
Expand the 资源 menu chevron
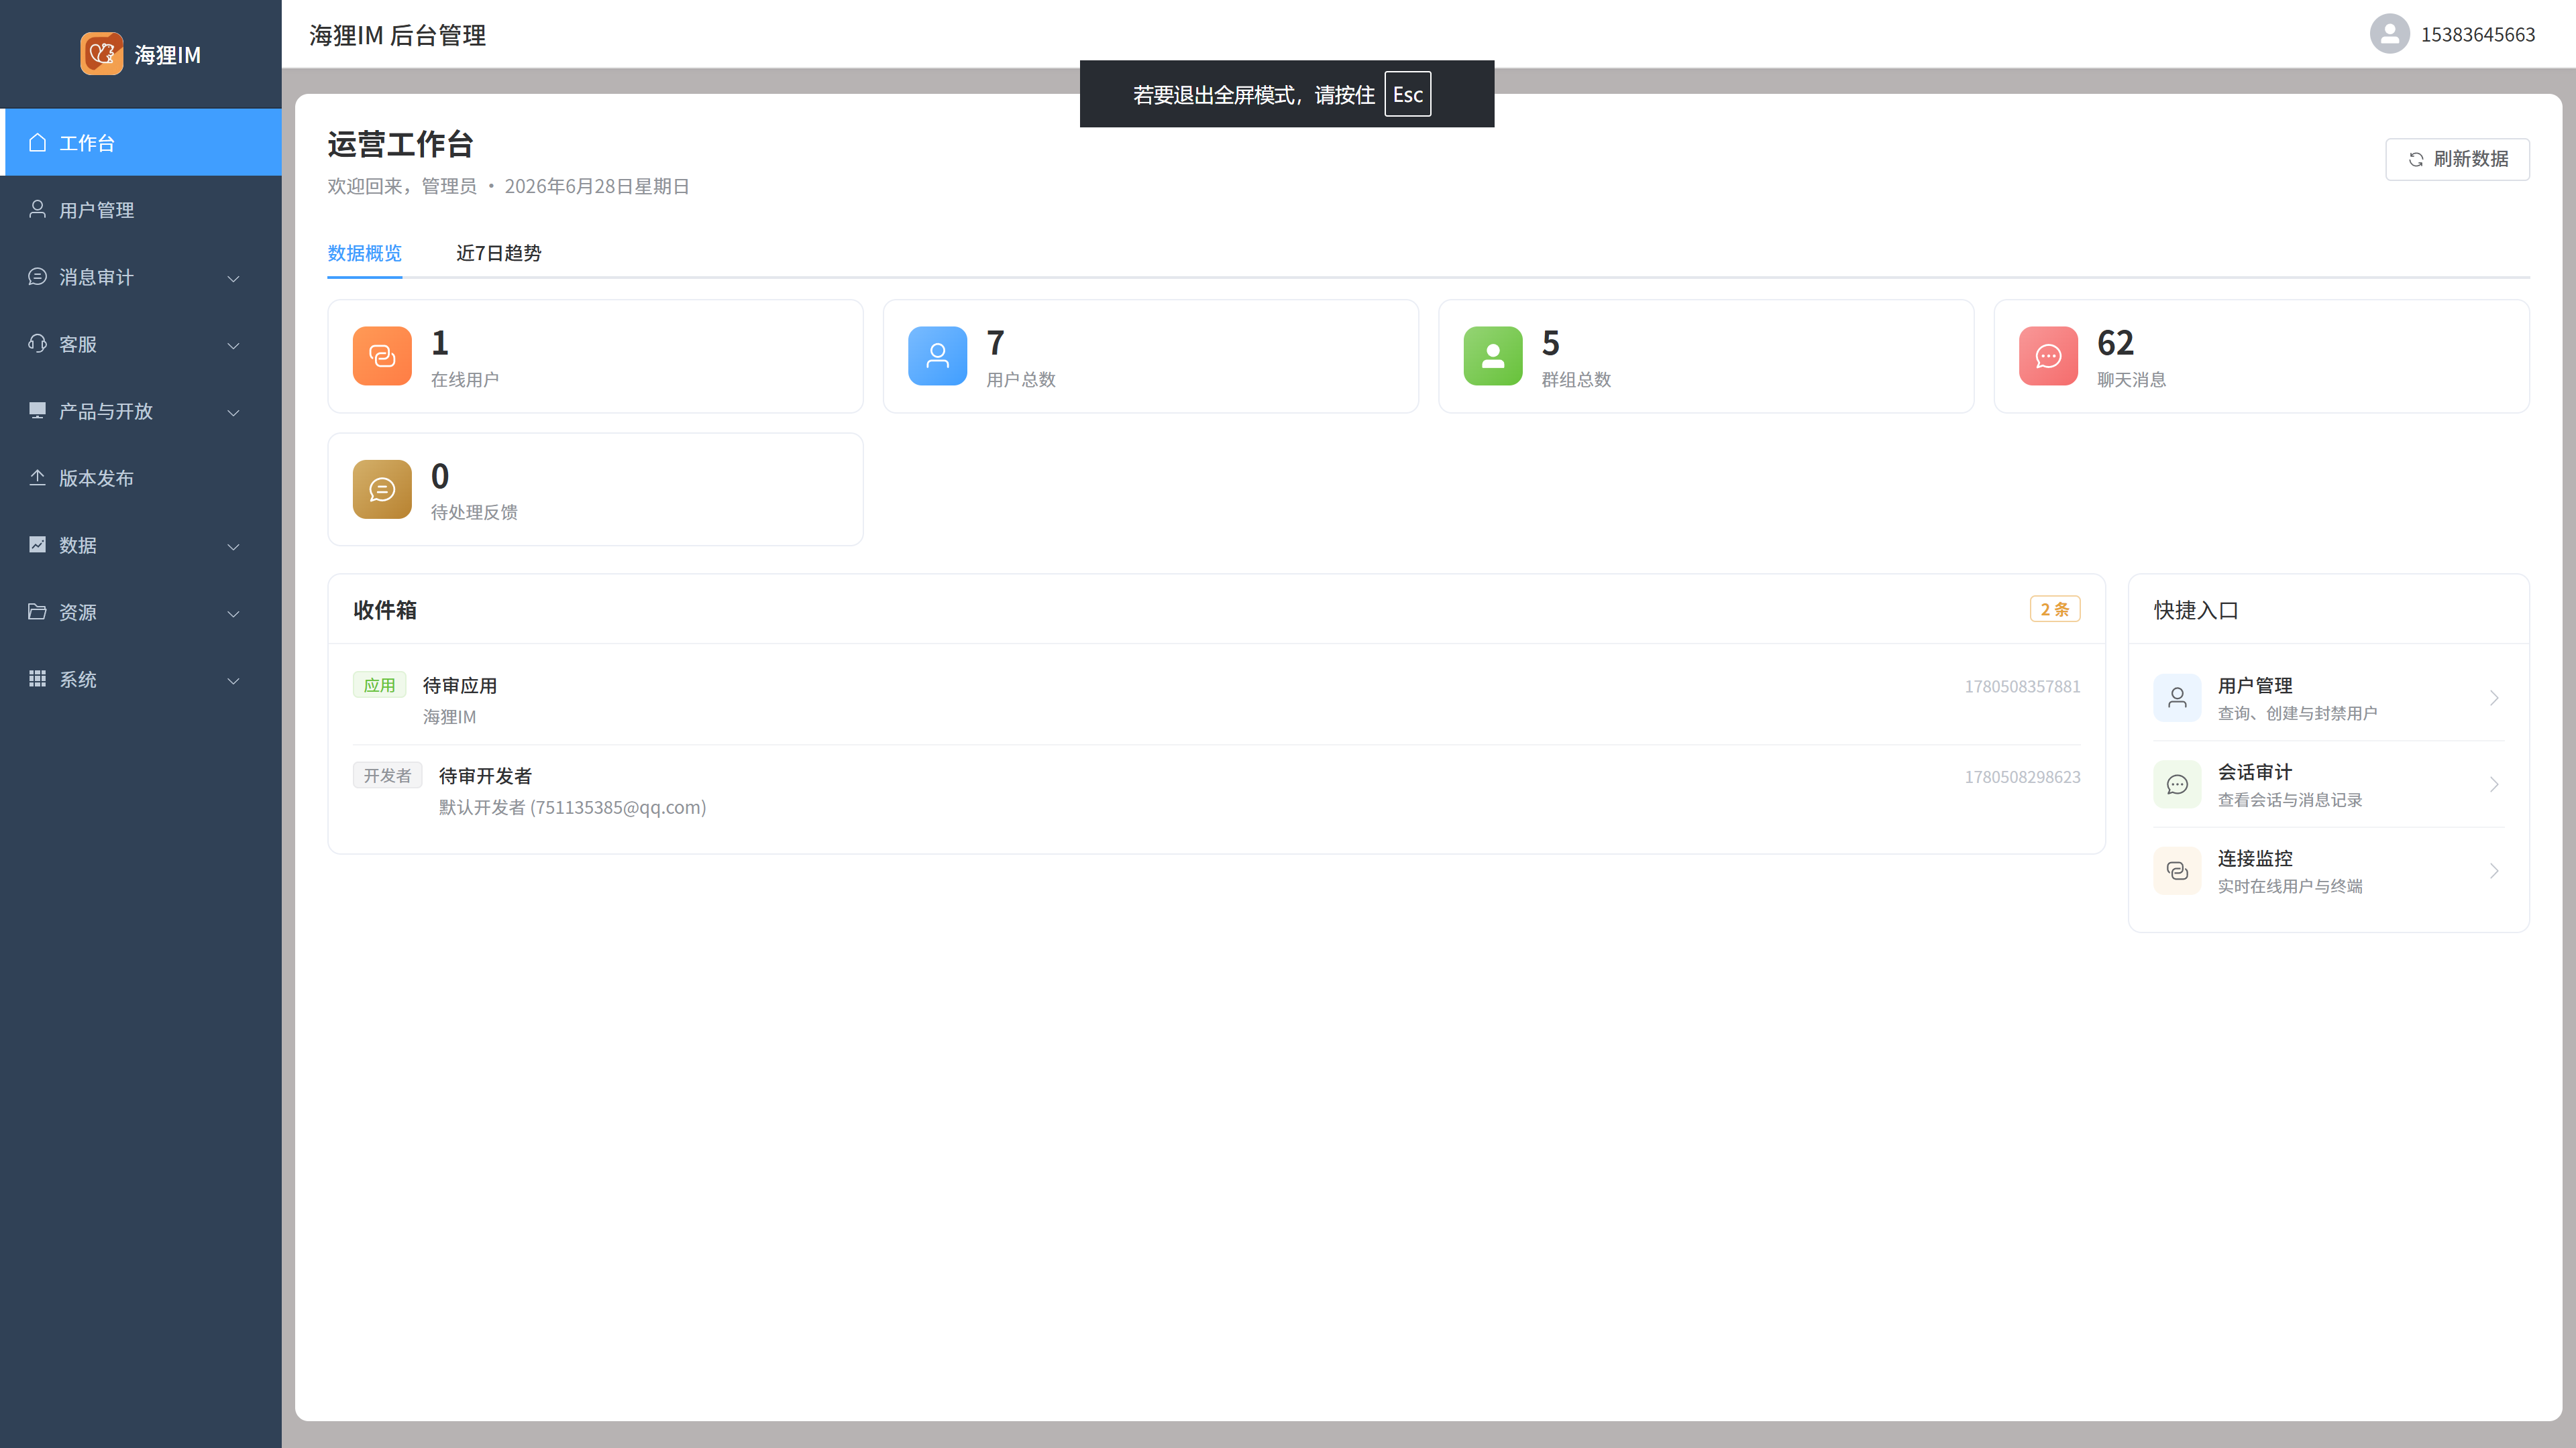[x=233, y=613]
